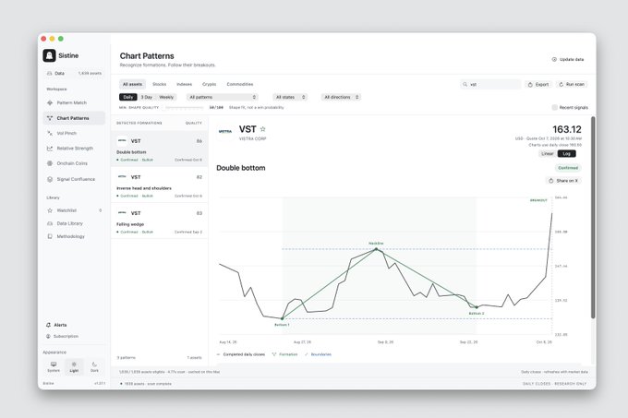
Task: Click the Share on X icon
Action: 551,181
